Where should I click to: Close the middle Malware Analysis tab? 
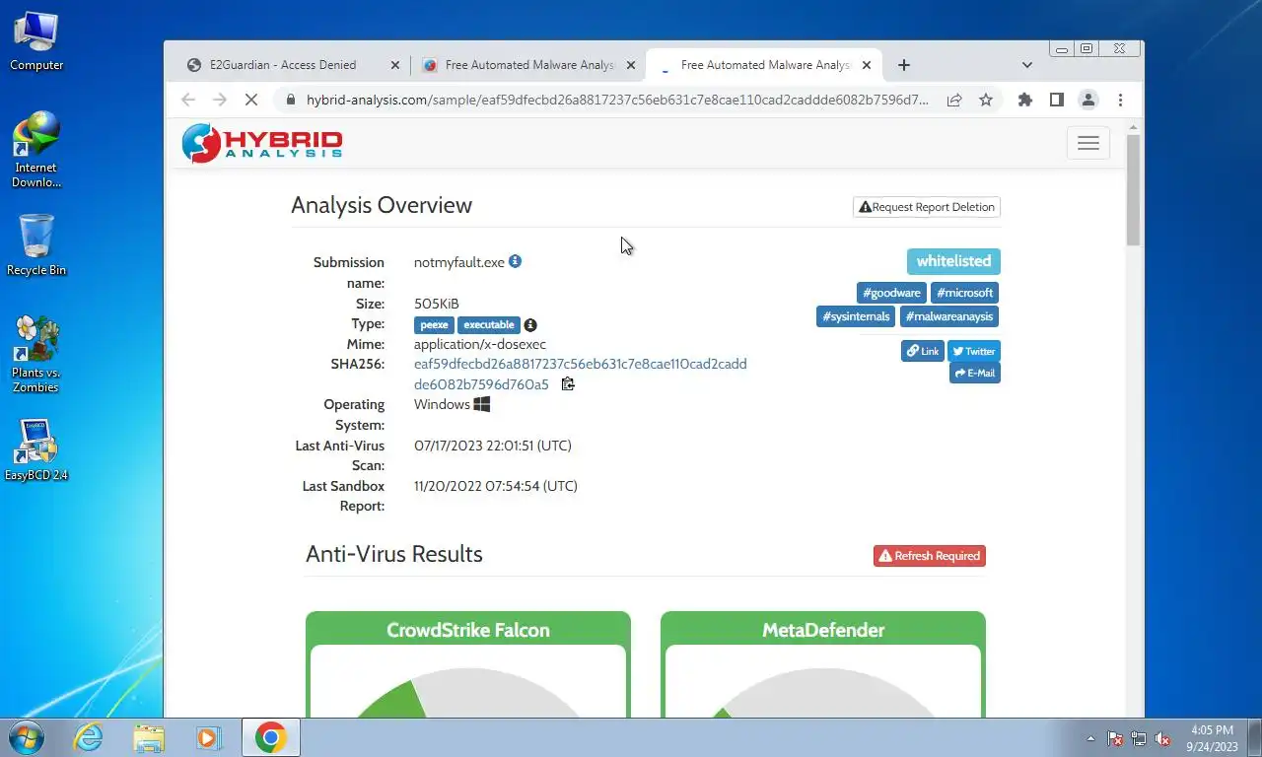pos(631,65)
